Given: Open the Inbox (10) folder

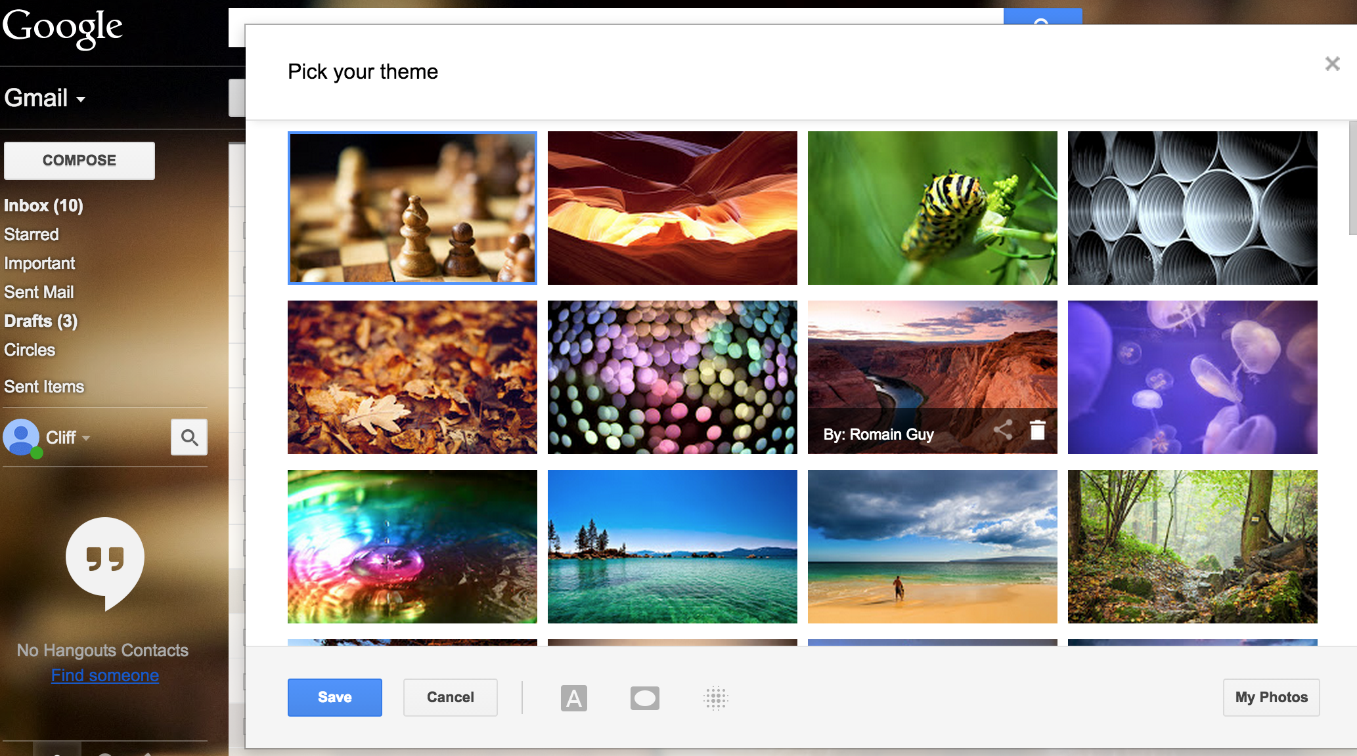Looking at the screenshot, I should pyautogui.click(x=43, y=205).
